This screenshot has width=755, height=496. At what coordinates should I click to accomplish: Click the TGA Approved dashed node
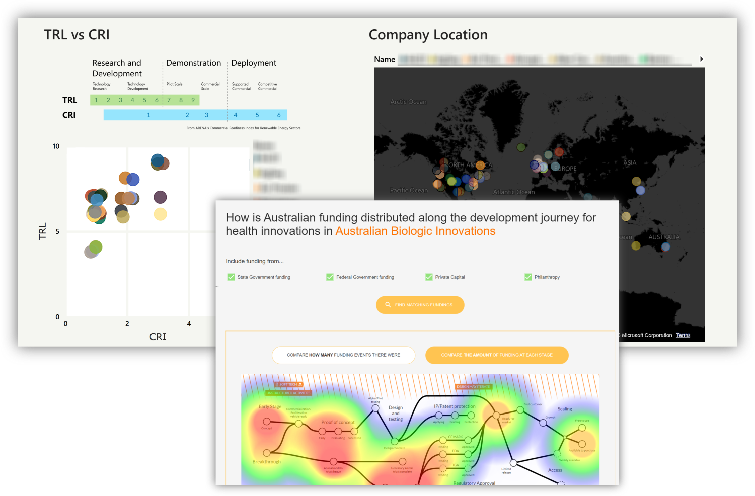(x=468, y=468)
